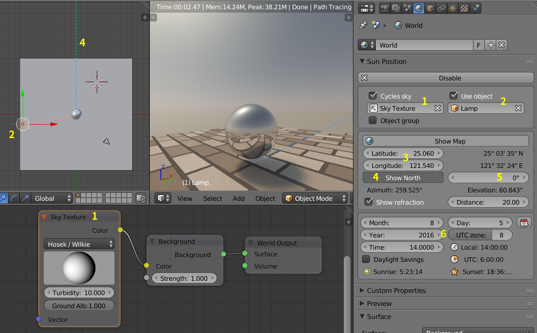Click the Physics properties tab icon
This screenshot has width=537, height=333.
(x=475, y=8)
